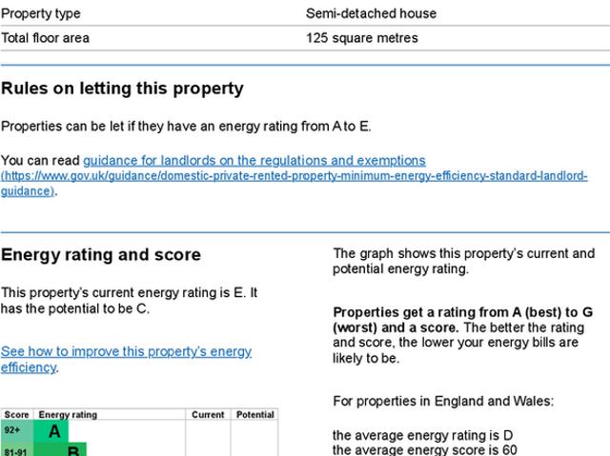Click the 125 square metres value

[x=361, y=38]
